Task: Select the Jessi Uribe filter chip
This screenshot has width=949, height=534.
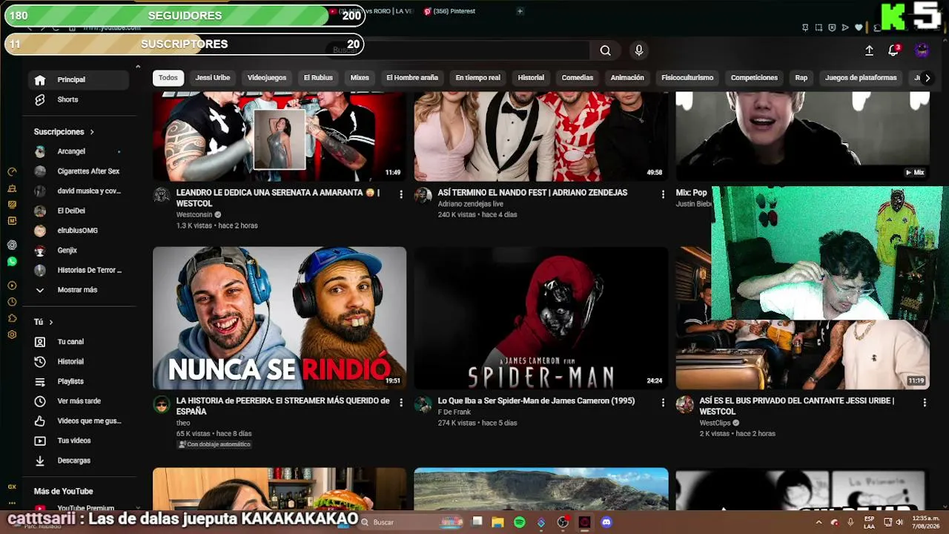Action: [x=213, y=78]
